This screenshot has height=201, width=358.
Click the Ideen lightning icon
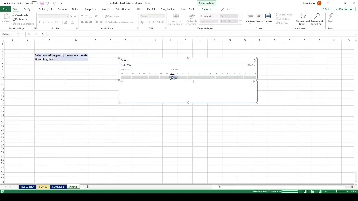point(331,16)
